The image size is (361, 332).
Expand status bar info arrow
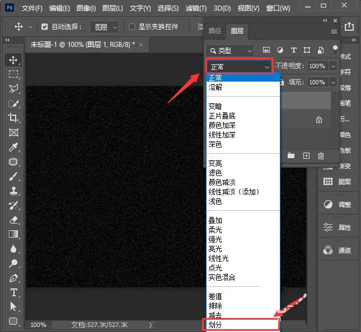(151, 325)
